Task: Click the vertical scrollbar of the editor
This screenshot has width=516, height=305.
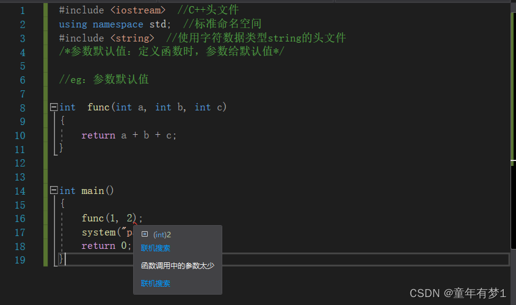Action: pyautogui.click(x=513, y=132)
